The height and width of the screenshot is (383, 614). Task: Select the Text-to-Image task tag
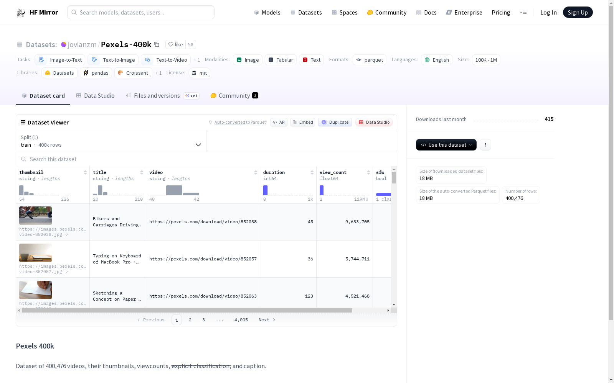pos(113,60)
